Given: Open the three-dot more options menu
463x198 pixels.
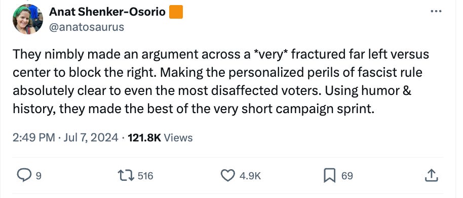Looking at the screenshot, I should tap(436, 12).
